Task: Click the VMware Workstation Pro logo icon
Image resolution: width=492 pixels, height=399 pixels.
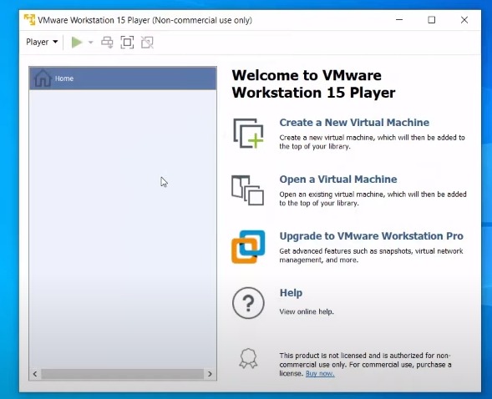Action: [x=248, y=247]
